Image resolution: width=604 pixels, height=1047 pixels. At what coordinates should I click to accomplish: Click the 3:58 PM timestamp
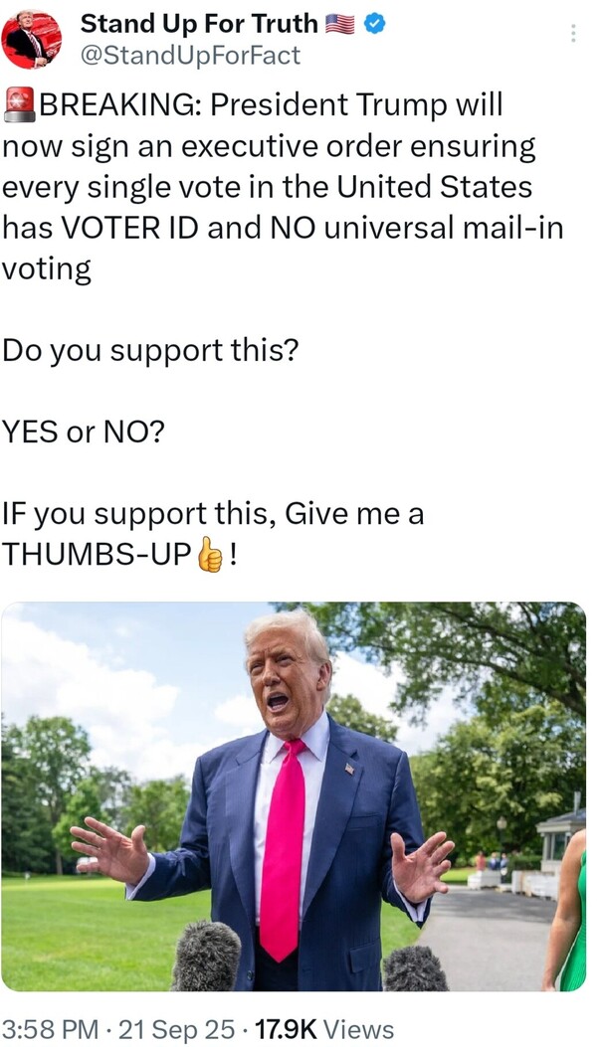[x=51, y=1028]
